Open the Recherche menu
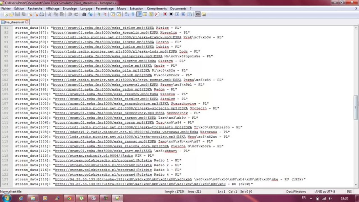The width and height of the screenshot is (359, 202). pos(35,8)
